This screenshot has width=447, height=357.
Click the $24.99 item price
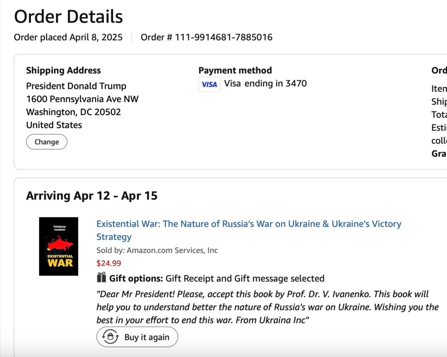pyautogui.click(x=109, y=263)
